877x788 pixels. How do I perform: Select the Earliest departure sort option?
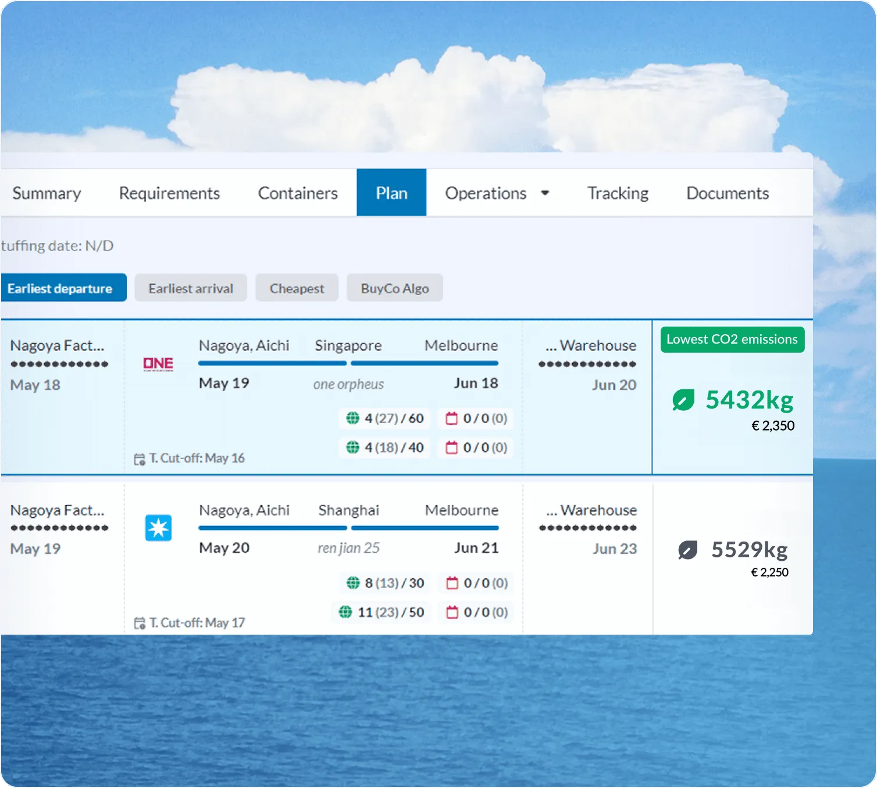coord(60,288)
